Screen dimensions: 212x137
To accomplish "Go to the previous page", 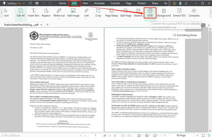I will [85, 135].
